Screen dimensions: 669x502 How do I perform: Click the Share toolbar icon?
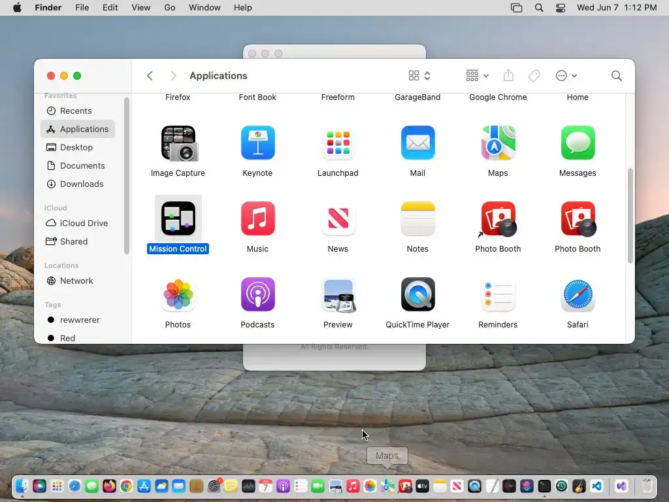point(508,76)
